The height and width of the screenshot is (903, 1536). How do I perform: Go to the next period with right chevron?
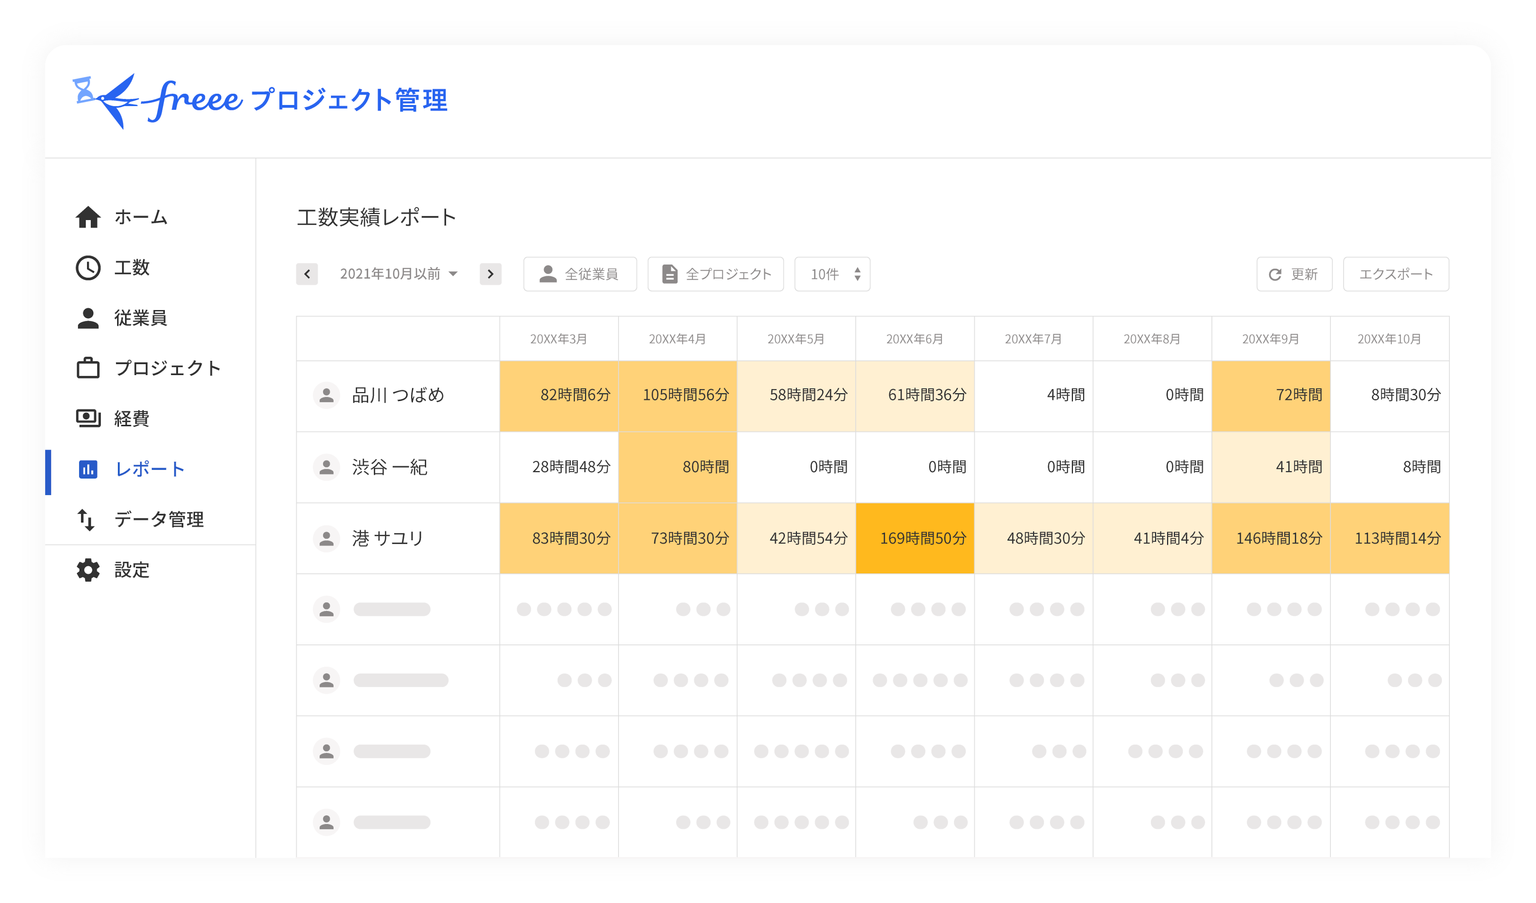point(490,274)
